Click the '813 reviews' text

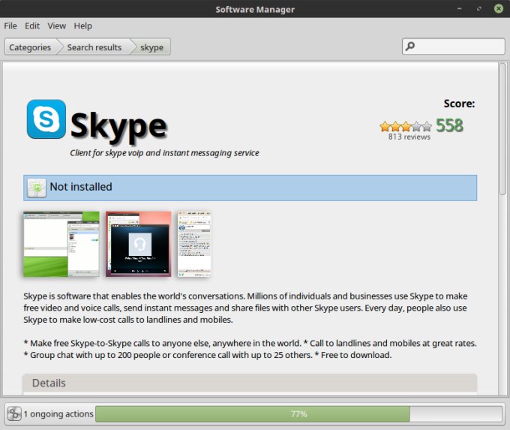click(409, 137)
